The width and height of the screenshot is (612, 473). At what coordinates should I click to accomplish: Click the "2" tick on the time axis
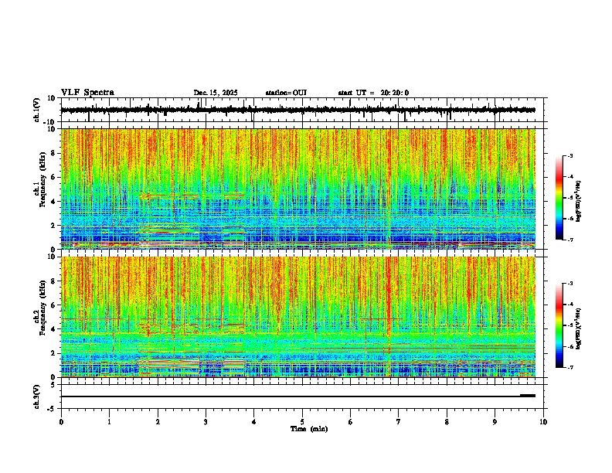coord(158,422)
